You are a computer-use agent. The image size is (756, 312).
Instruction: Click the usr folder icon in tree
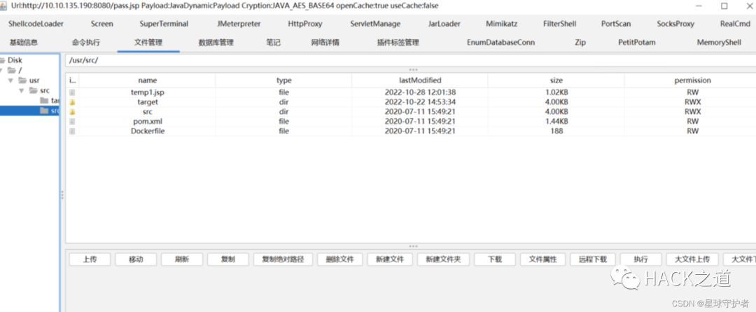click(x=23, y=80)
